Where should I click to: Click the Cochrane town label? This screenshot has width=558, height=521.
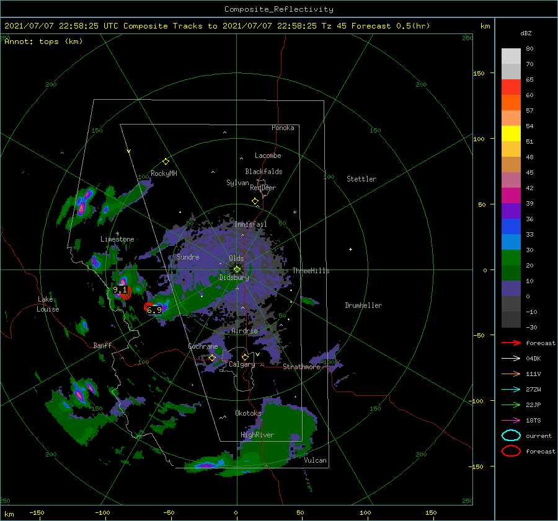(x=203, y=346)
